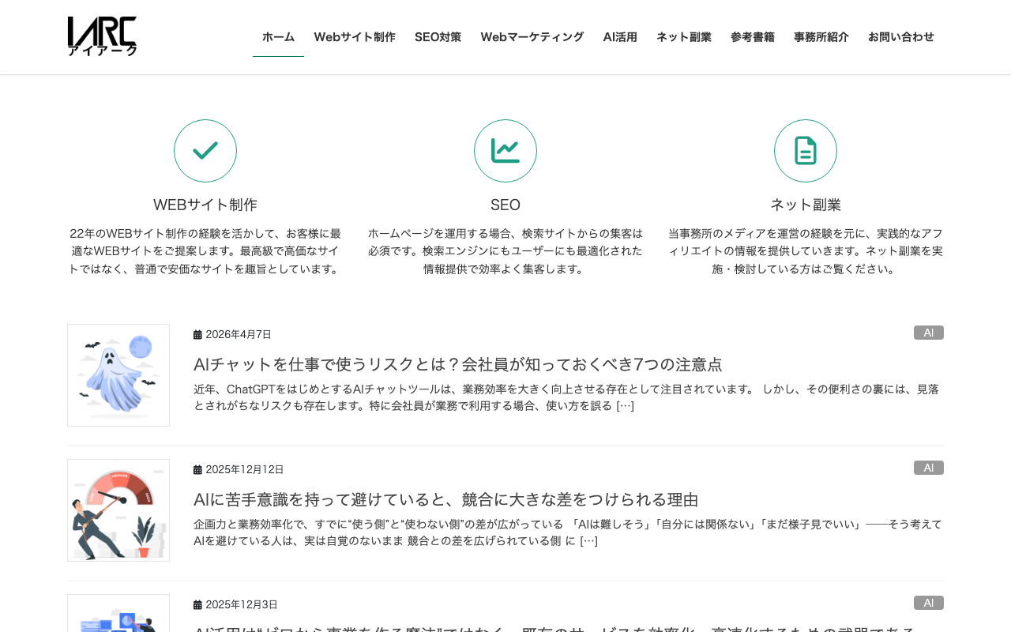Click the IARC アイアーク logo
This screenshot has height=632, width=1011.
(x=102, y=36)
